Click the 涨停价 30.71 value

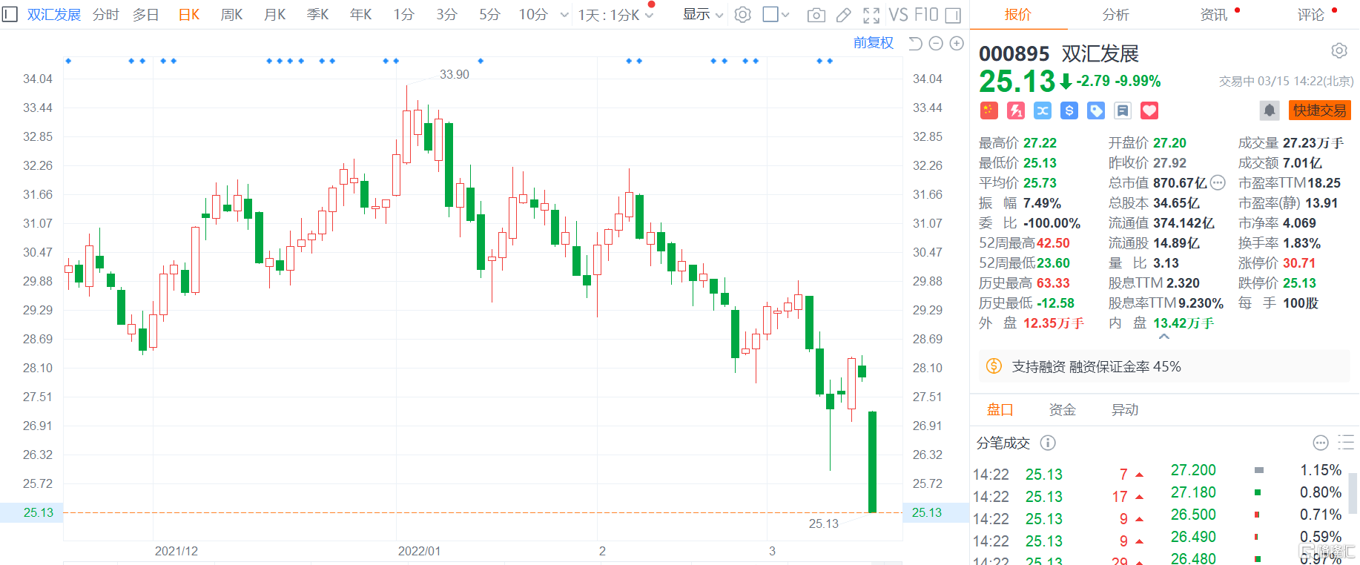click(1299, 263)
